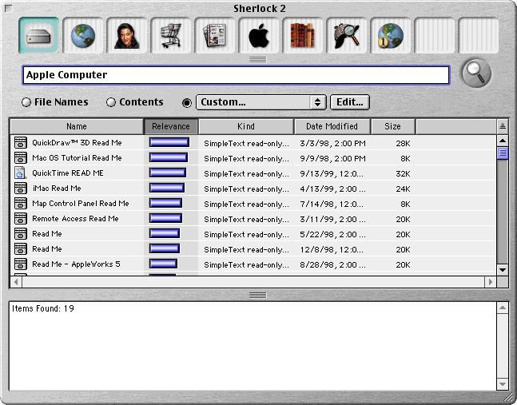Select the Remote Access Read Me name
Viewport: 517px width, 405px height.
click(x=75, y=219)
